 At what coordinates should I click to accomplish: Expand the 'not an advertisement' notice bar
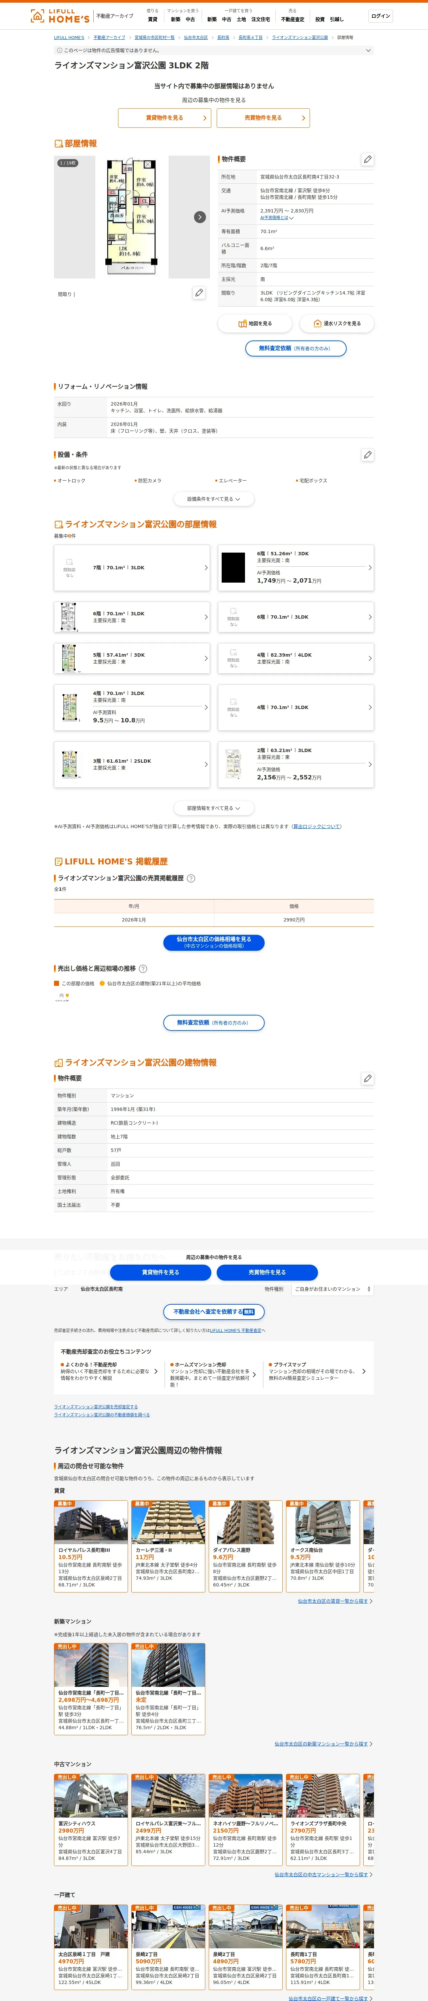214,50
